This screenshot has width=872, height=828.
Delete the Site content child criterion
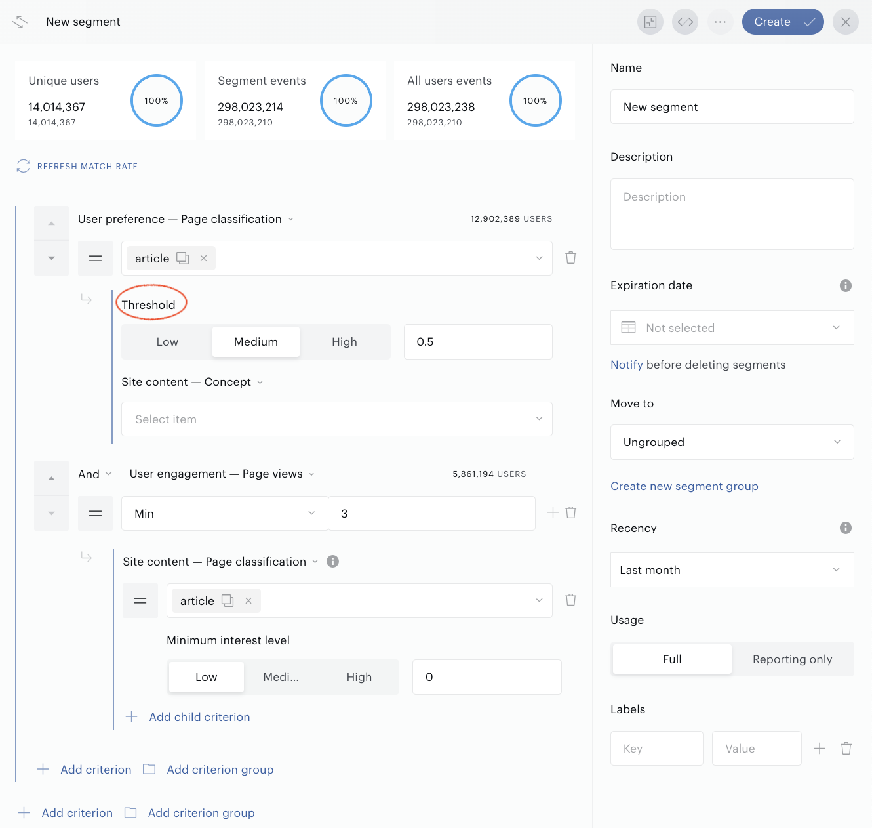[571, 600]
